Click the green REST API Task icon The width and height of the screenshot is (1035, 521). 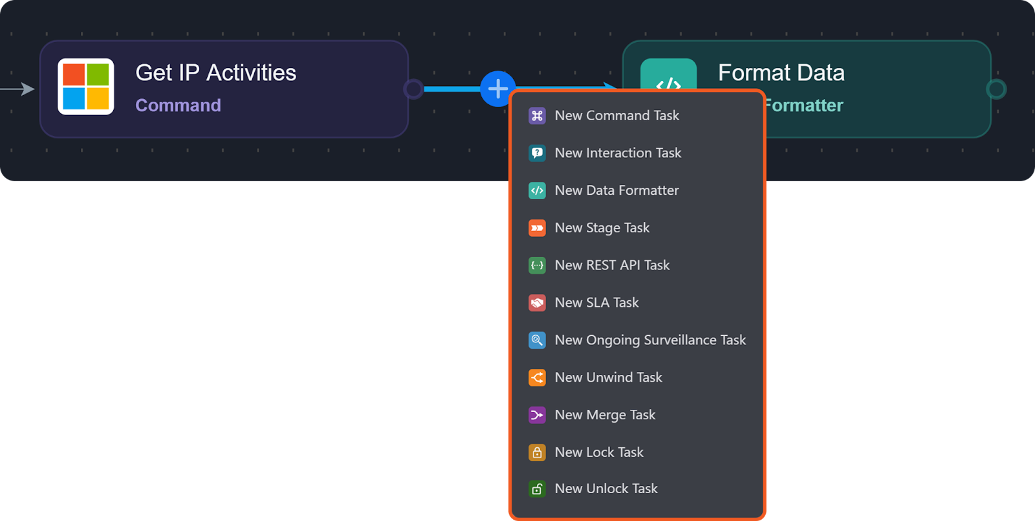point(537,265)
